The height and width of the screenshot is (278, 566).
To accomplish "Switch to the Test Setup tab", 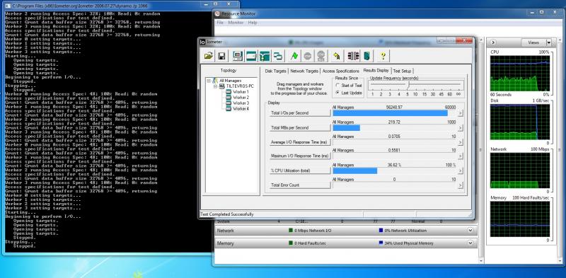I will (402, 71).
